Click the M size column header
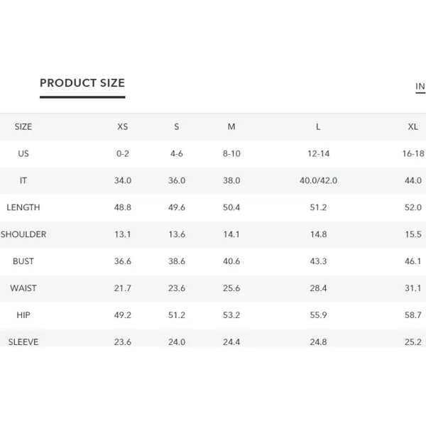The height and width of the screenshot is (426, 426). pyautogui.click(x=231, y=126)
